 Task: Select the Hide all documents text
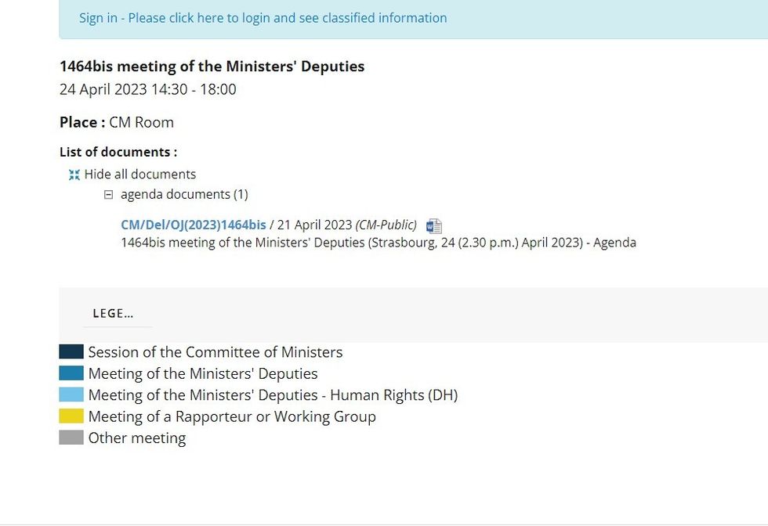click(140, 175)
